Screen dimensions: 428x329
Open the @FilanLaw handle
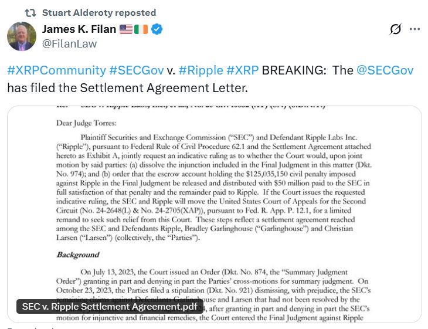coord(69,43)
